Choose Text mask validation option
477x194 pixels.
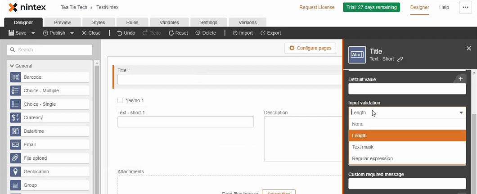pyautogui.click(x=407, y=147)
